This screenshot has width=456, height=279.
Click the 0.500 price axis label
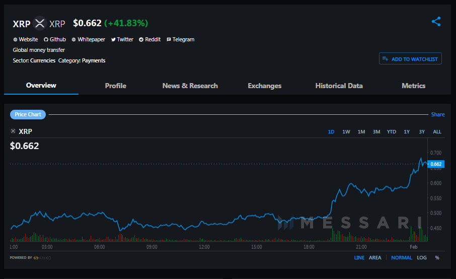pos(436,213)
